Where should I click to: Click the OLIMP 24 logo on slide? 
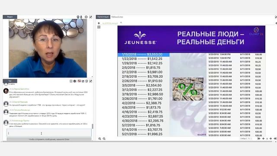coord(256,32)
